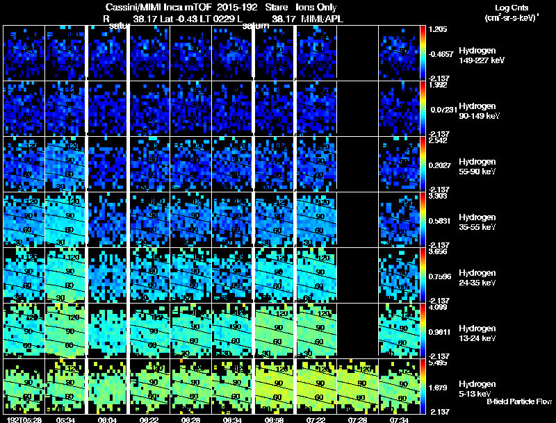Click the Hydrogen 13-24 keV row label
Image resolution: width=556 pixels, height=423 pixels.
pos(477,333)
